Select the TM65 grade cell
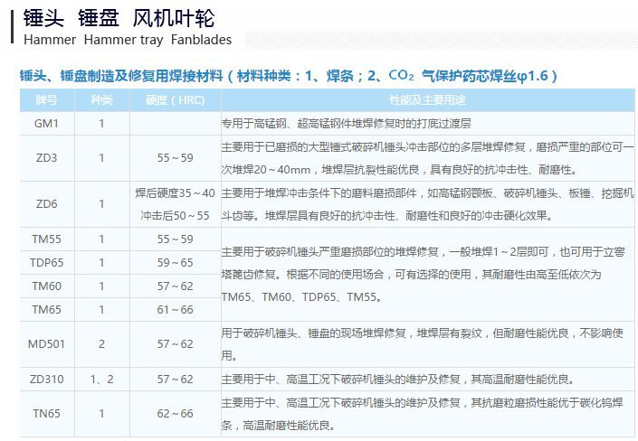 click(x=46, y=309)
